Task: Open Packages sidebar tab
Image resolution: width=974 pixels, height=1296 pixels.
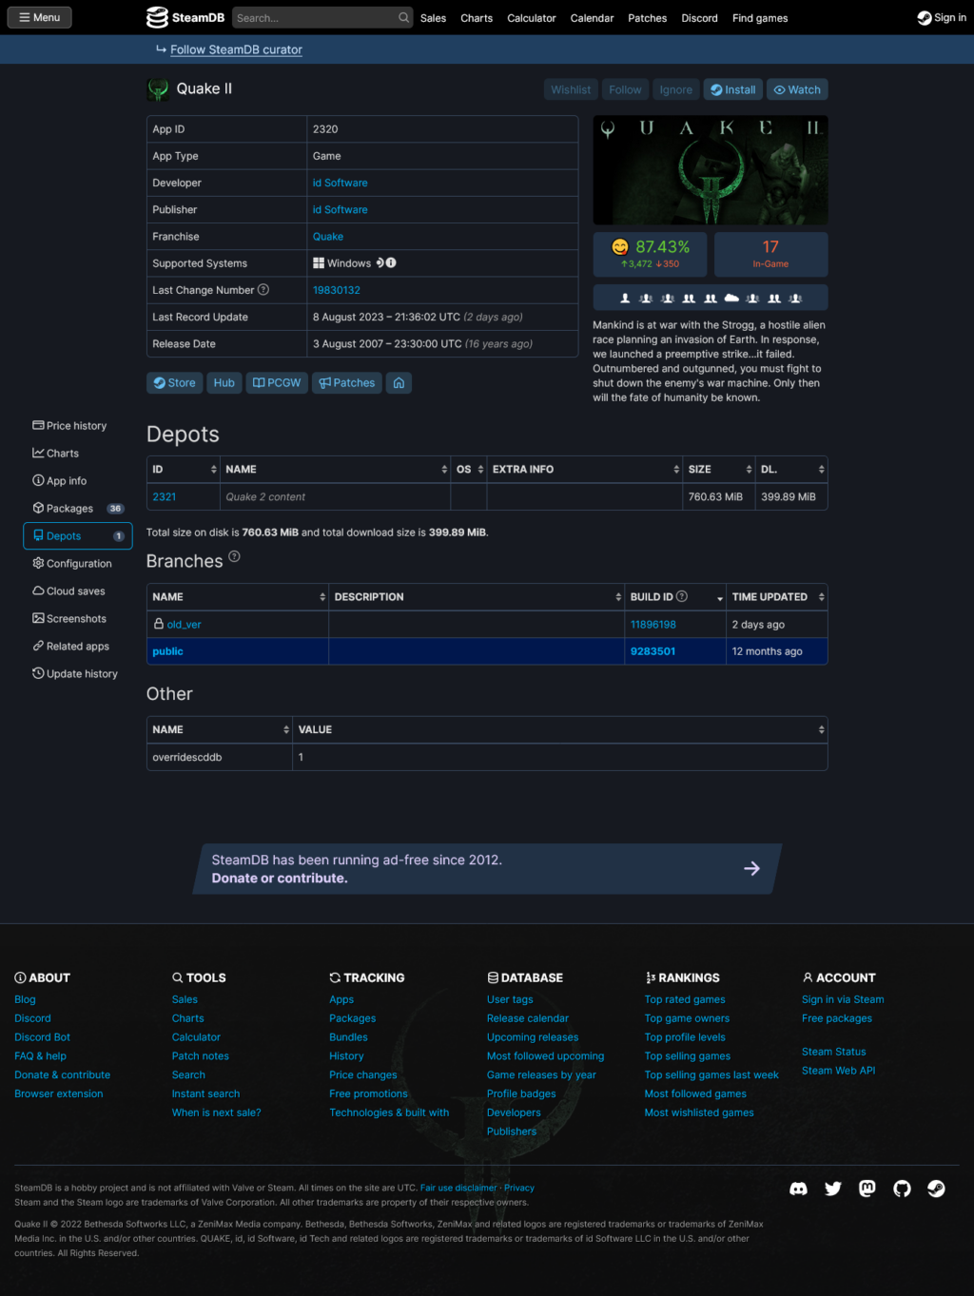Action: click(x=77, y=509)
